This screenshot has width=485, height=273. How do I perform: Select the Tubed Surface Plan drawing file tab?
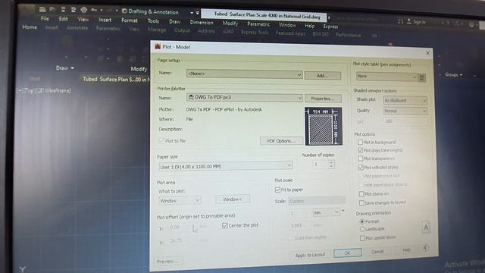(116, 79)
